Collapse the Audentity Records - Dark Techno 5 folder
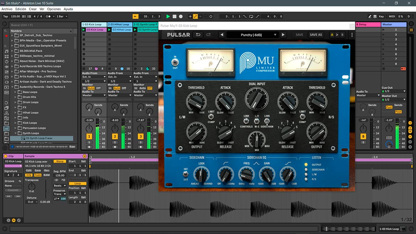 pos(12,87)
